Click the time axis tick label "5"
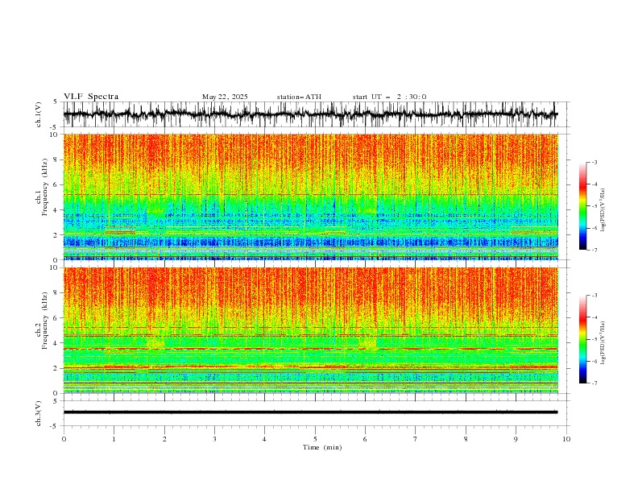 pyautogui.click(x=315, y=439)
